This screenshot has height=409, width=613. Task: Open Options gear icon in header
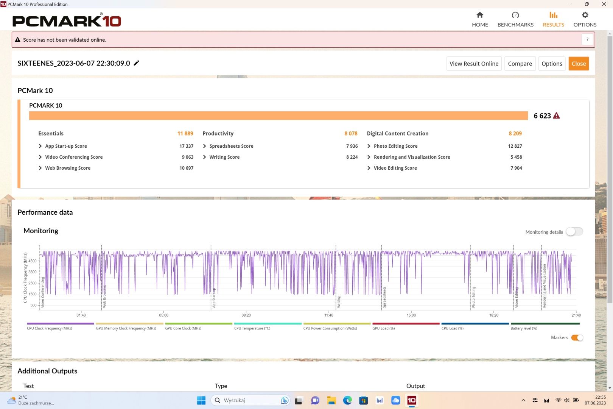click(585, 15)
